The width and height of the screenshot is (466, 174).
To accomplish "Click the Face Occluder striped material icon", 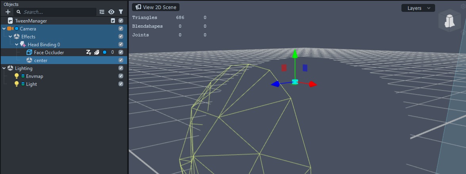I will (x=97, y=53).
